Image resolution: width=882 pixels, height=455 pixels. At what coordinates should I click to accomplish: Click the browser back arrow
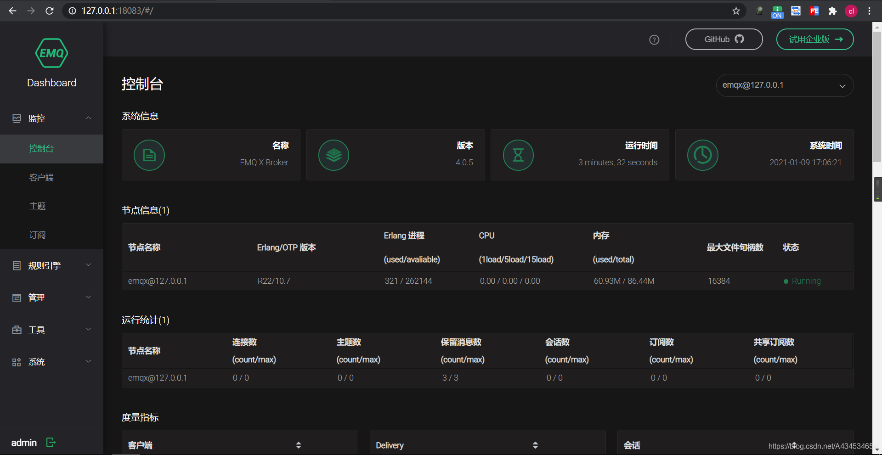pos(12,11)
